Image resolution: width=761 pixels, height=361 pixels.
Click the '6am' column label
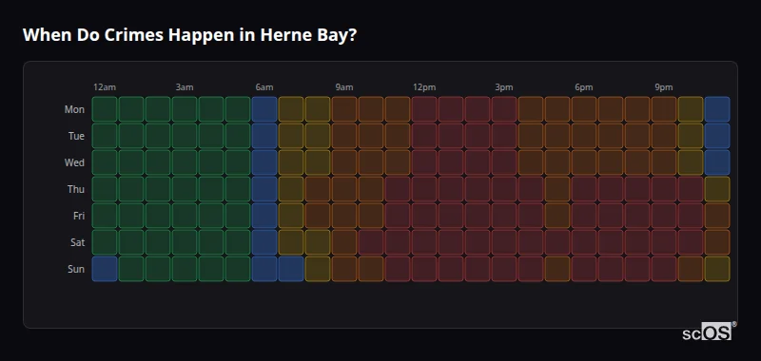click(264, 87)
